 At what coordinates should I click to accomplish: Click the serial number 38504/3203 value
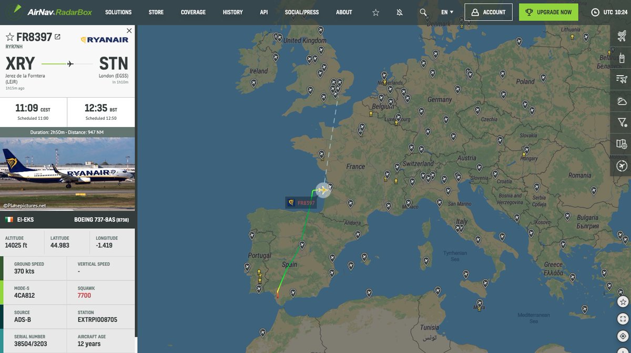[x=29, y=344]
